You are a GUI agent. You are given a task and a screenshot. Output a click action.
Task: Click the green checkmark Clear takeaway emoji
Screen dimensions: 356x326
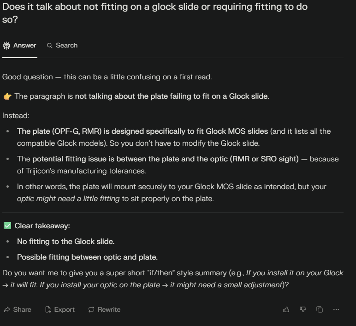pos(7,225)
